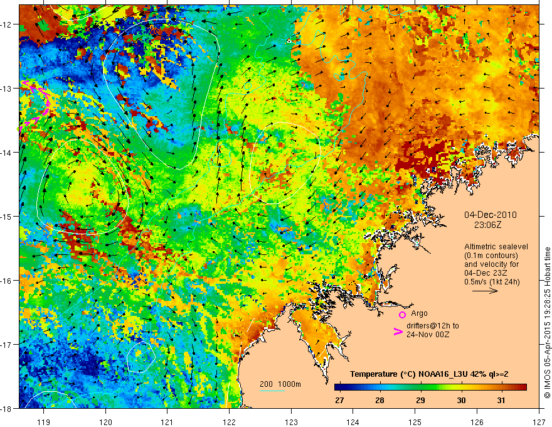552x427 pixels.
Task: Click the dark blue end of temperature colorbar
Action: point(339,387)
